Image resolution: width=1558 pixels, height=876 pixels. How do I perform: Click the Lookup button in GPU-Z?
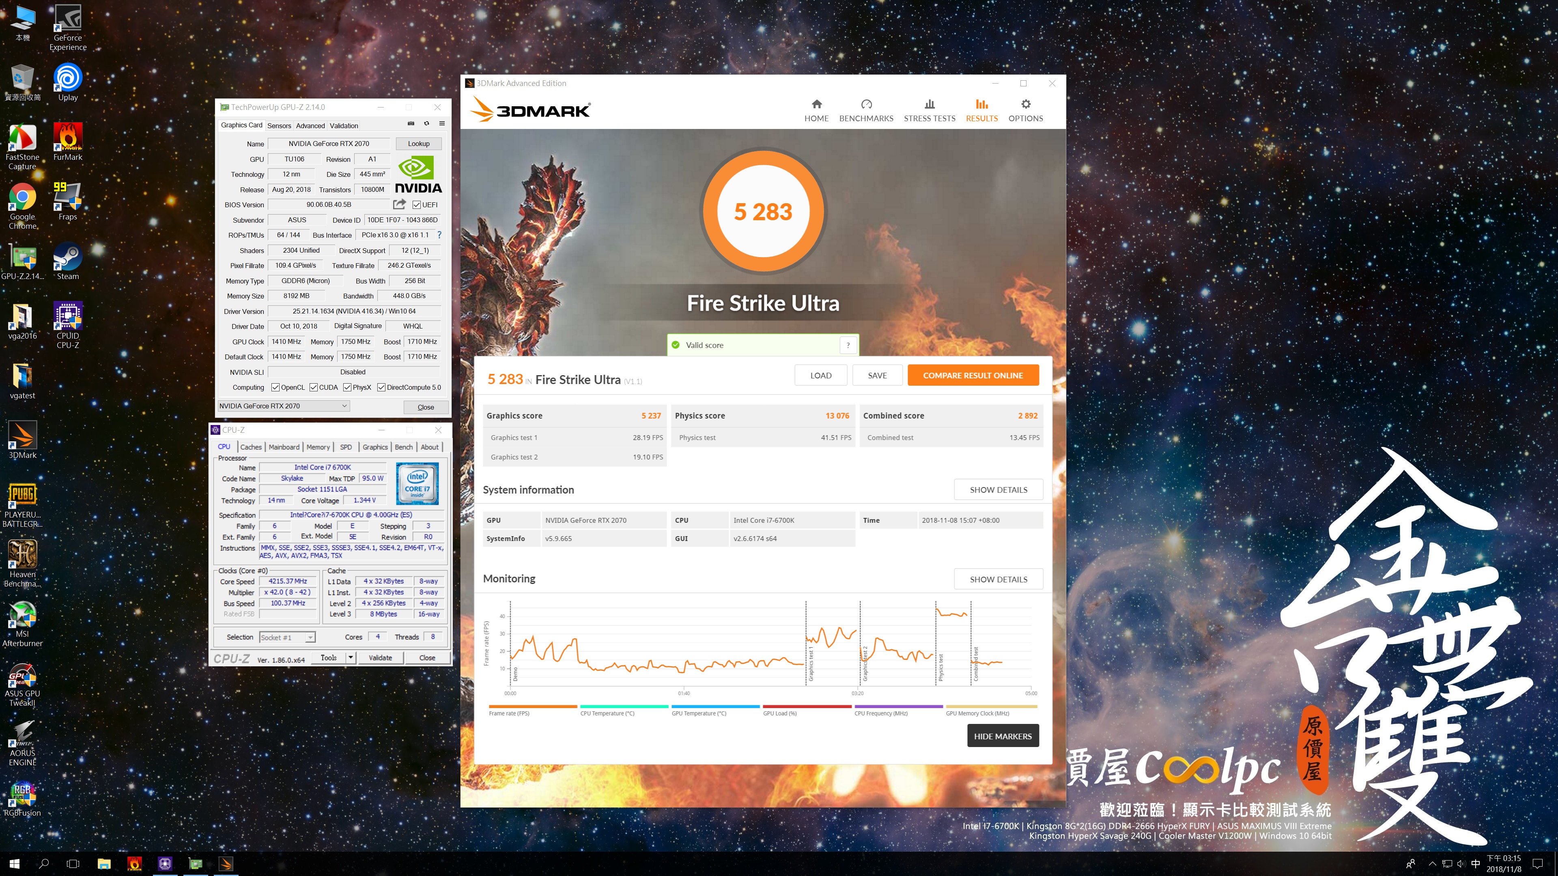[419, 144]
